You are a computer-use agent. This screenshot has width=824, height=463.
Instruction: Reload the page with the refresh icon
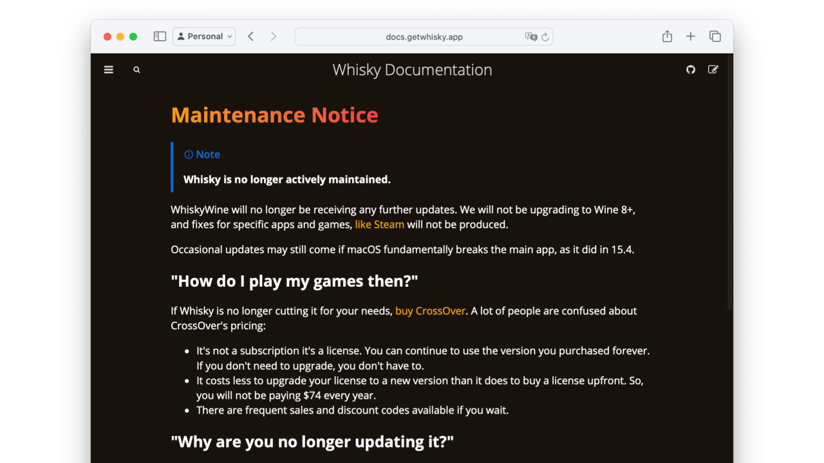545,37
